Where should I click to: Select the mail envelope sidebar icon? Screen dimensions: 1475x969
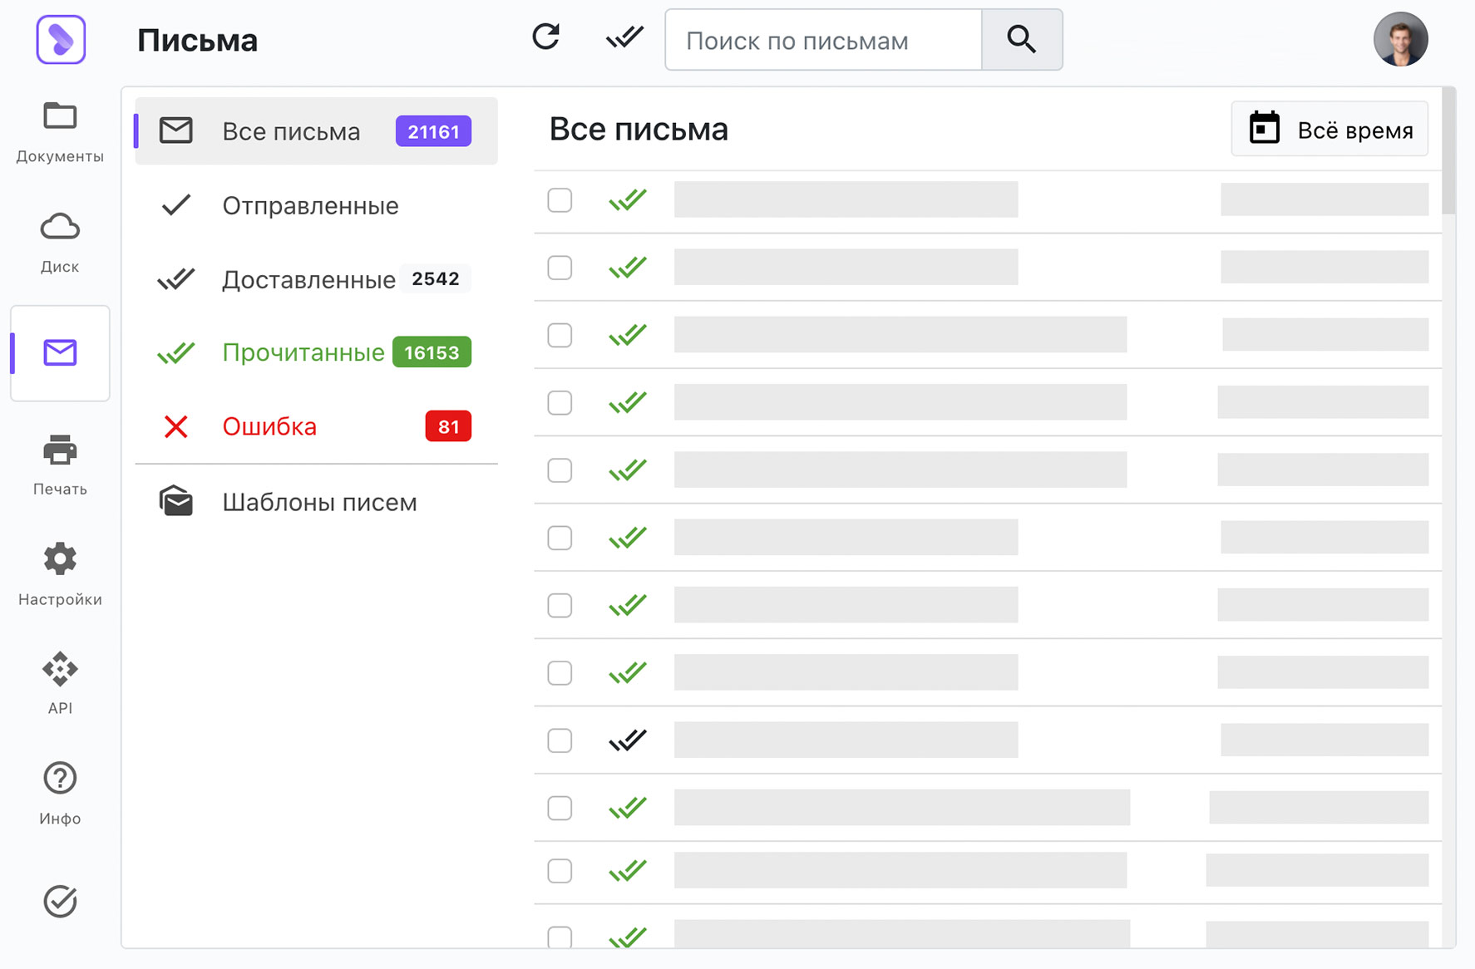tap(60, 352)
